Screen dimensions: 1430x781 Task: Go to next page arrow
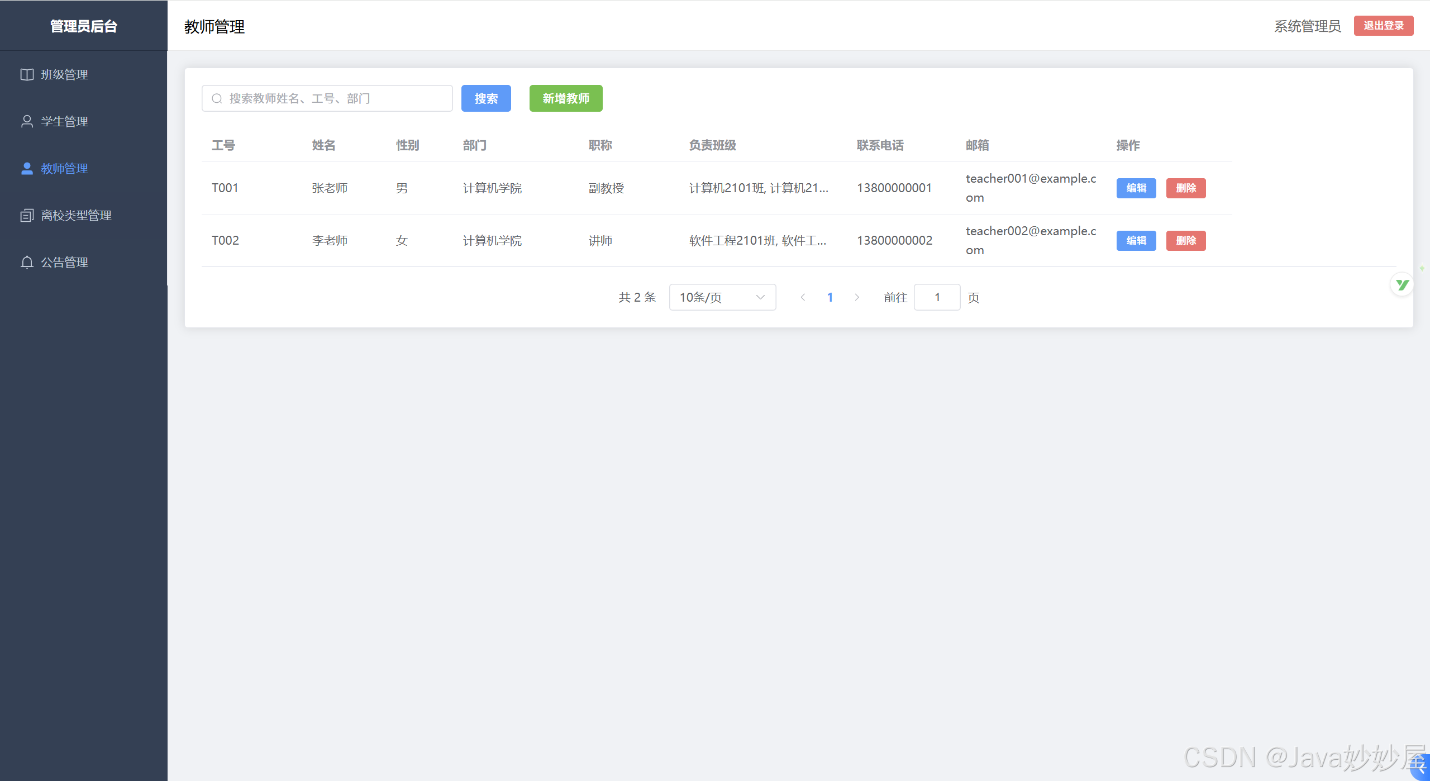click(857, 298)
